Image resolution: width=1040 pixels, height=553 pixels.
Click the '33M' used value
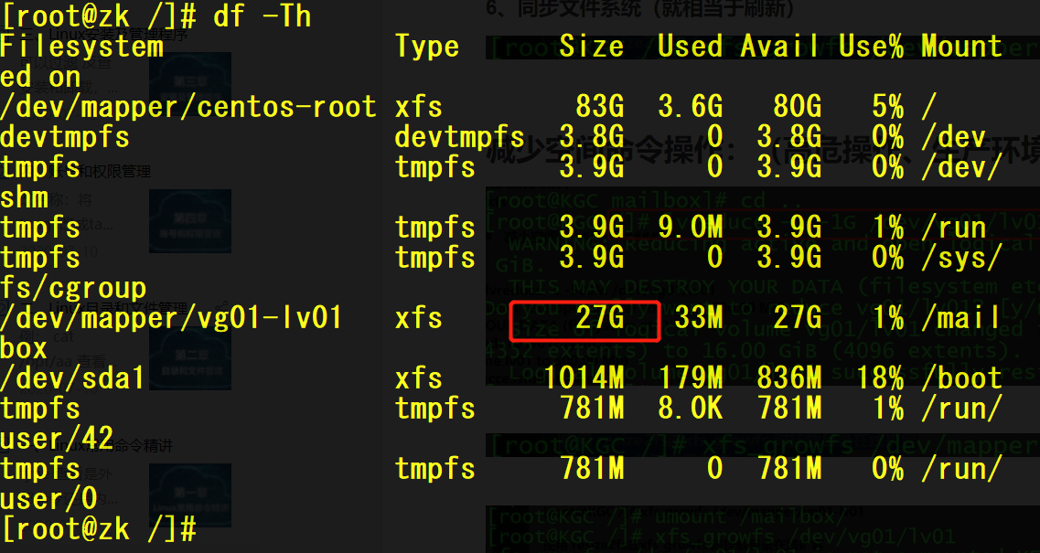(x=699, y=318)
